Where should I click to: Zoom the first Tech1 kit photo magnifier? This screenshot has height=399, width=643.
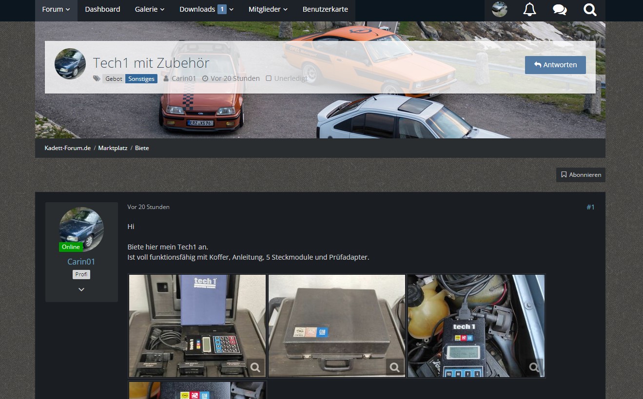(255, 366)
